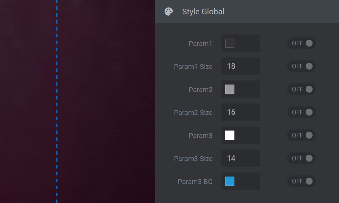
Task: Open the Param2 gray color swatch
Action: [230, 89]
